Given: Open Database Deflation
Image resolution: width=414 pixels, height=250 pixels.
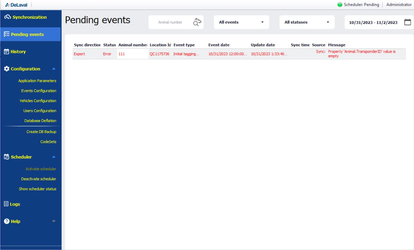Looking at the screenshot, I should [x=40, y=121].
